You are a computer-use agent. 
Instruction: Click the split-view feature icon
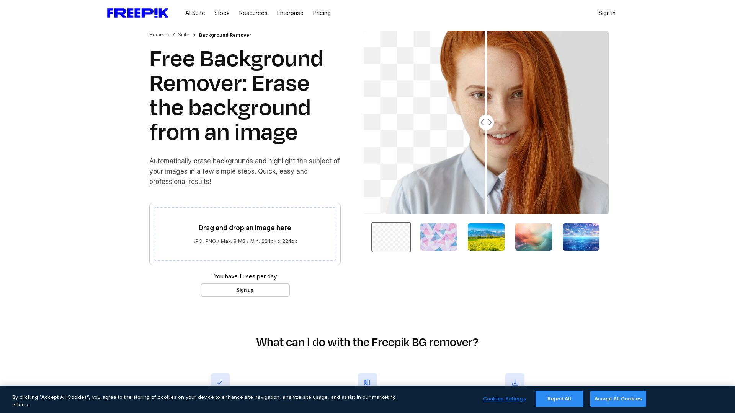[x=367, y=382]
